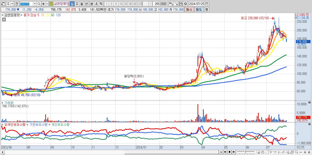Open stock code history dropdown
The width and height of the screenshot is (312, 155).
point(35,4)
